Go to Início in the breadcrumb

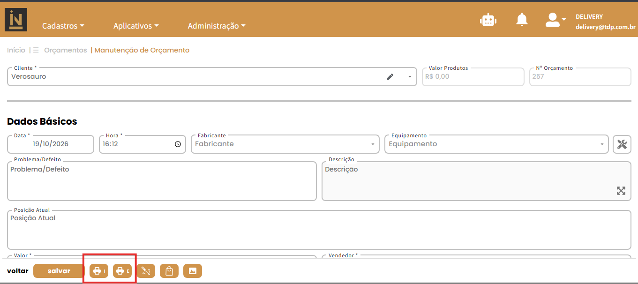coord(16,50)
